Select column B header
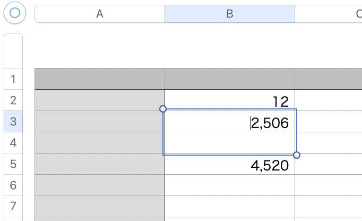 pos(229,14)
